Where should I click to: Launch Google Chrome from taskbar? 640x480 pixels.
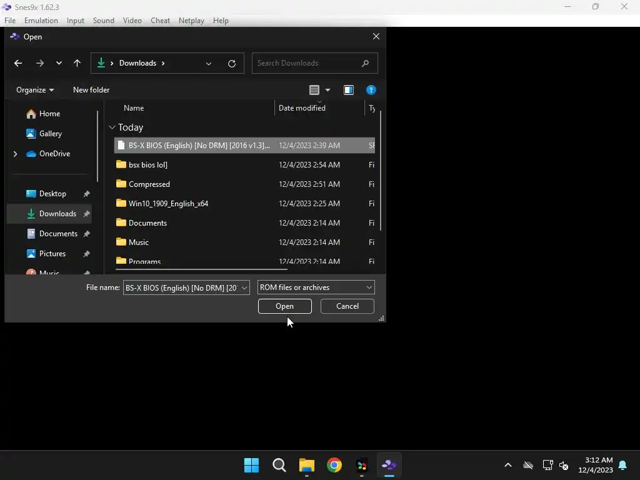334,465
